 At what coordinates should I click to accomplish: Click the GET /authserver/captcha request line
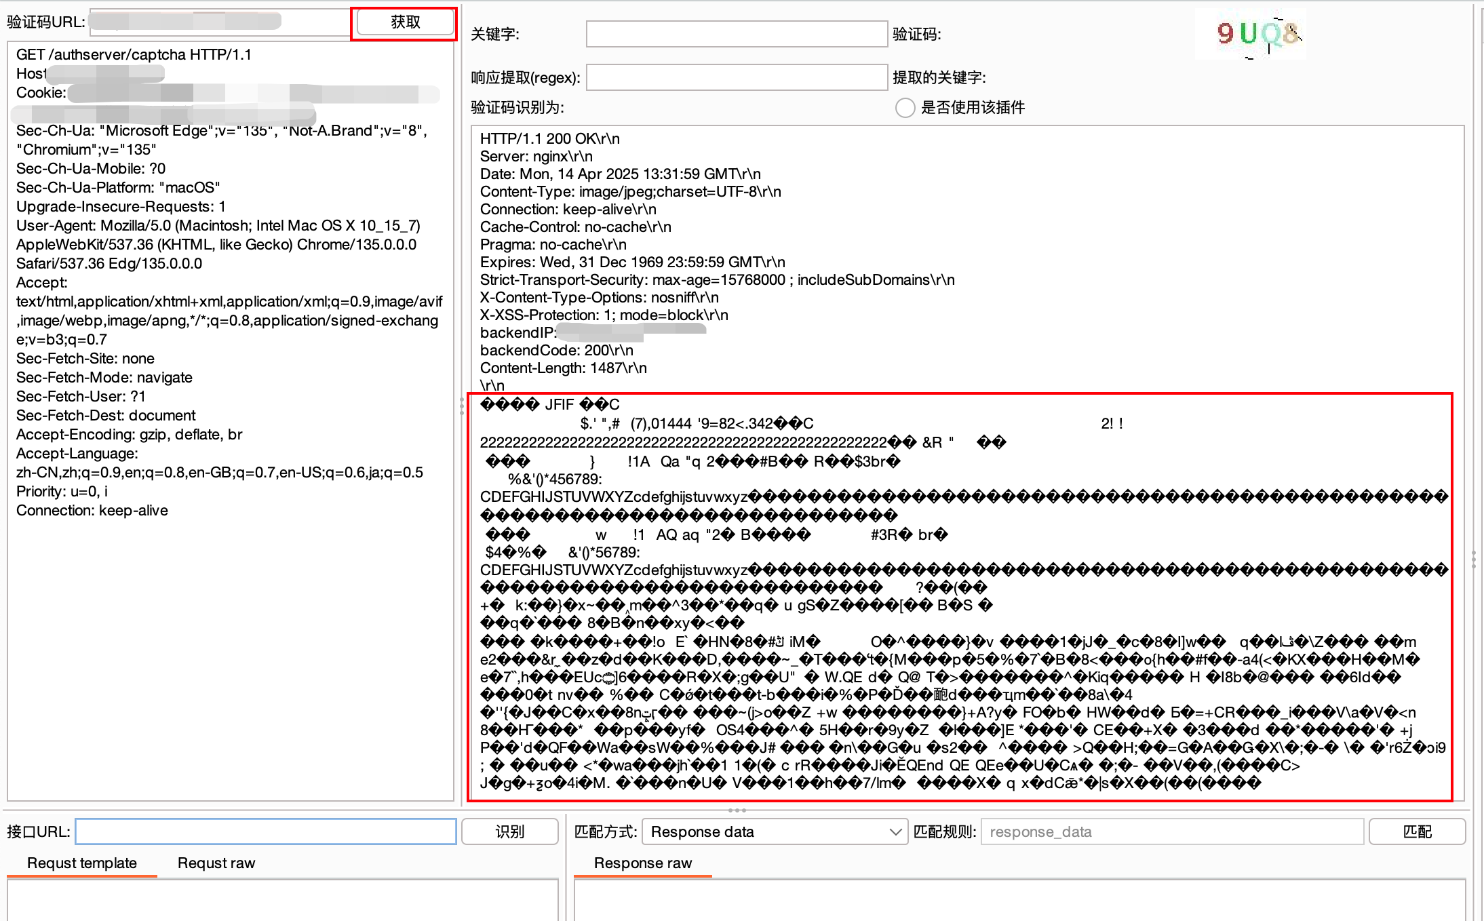pyautogui.click(x=134, y=54)
